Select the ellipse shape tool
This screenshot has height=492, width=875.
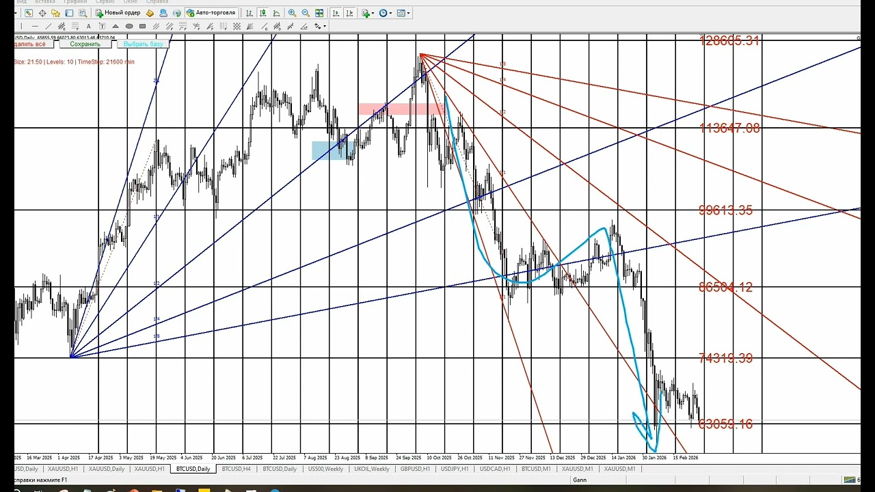point(129,26)
